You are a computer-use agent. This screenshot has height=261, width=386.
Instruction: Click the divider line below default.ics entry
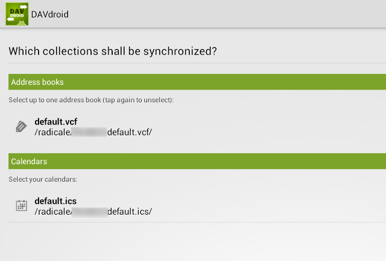197,222
